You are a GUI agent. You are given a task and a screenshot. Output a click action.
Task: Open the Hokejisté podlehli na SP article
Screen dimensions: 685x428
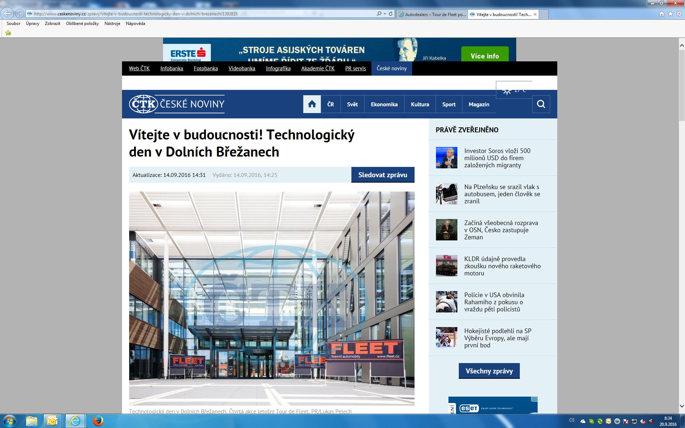point(498,338)
